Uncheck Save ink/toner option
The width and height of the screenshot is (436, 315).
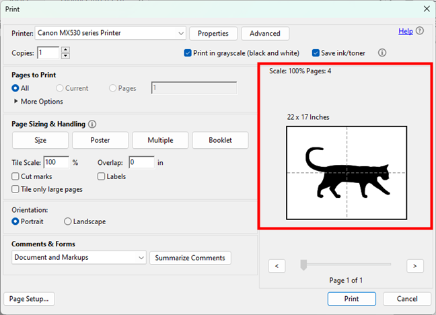[316, 53]
